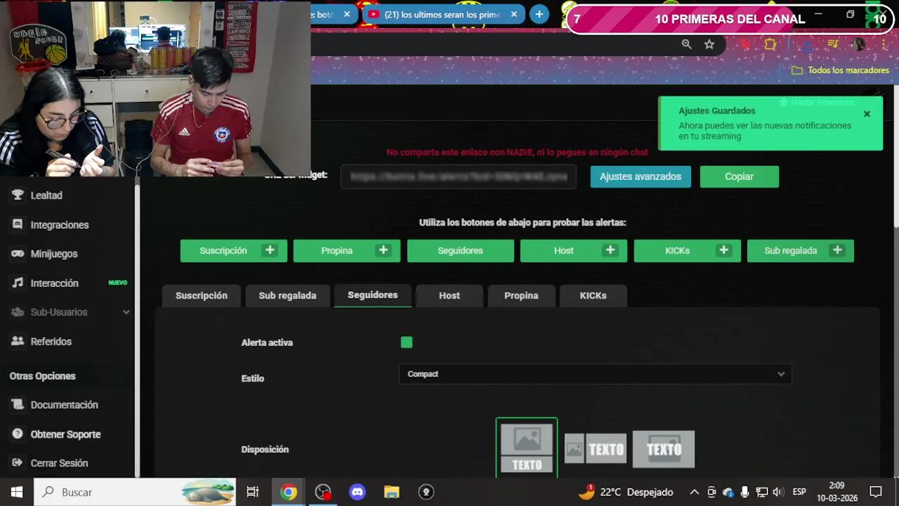Screen dimensions: 899x506
Task: Expand plus on Propina test button
Action: (383, 250)
